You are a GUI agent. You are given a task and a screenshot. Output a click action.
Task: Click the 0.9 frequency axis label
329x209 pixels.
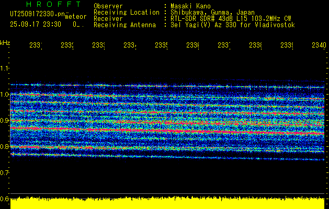point(4,121)
